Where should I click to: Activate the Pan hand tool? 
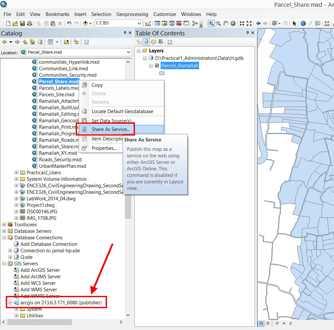coord(225,23)
